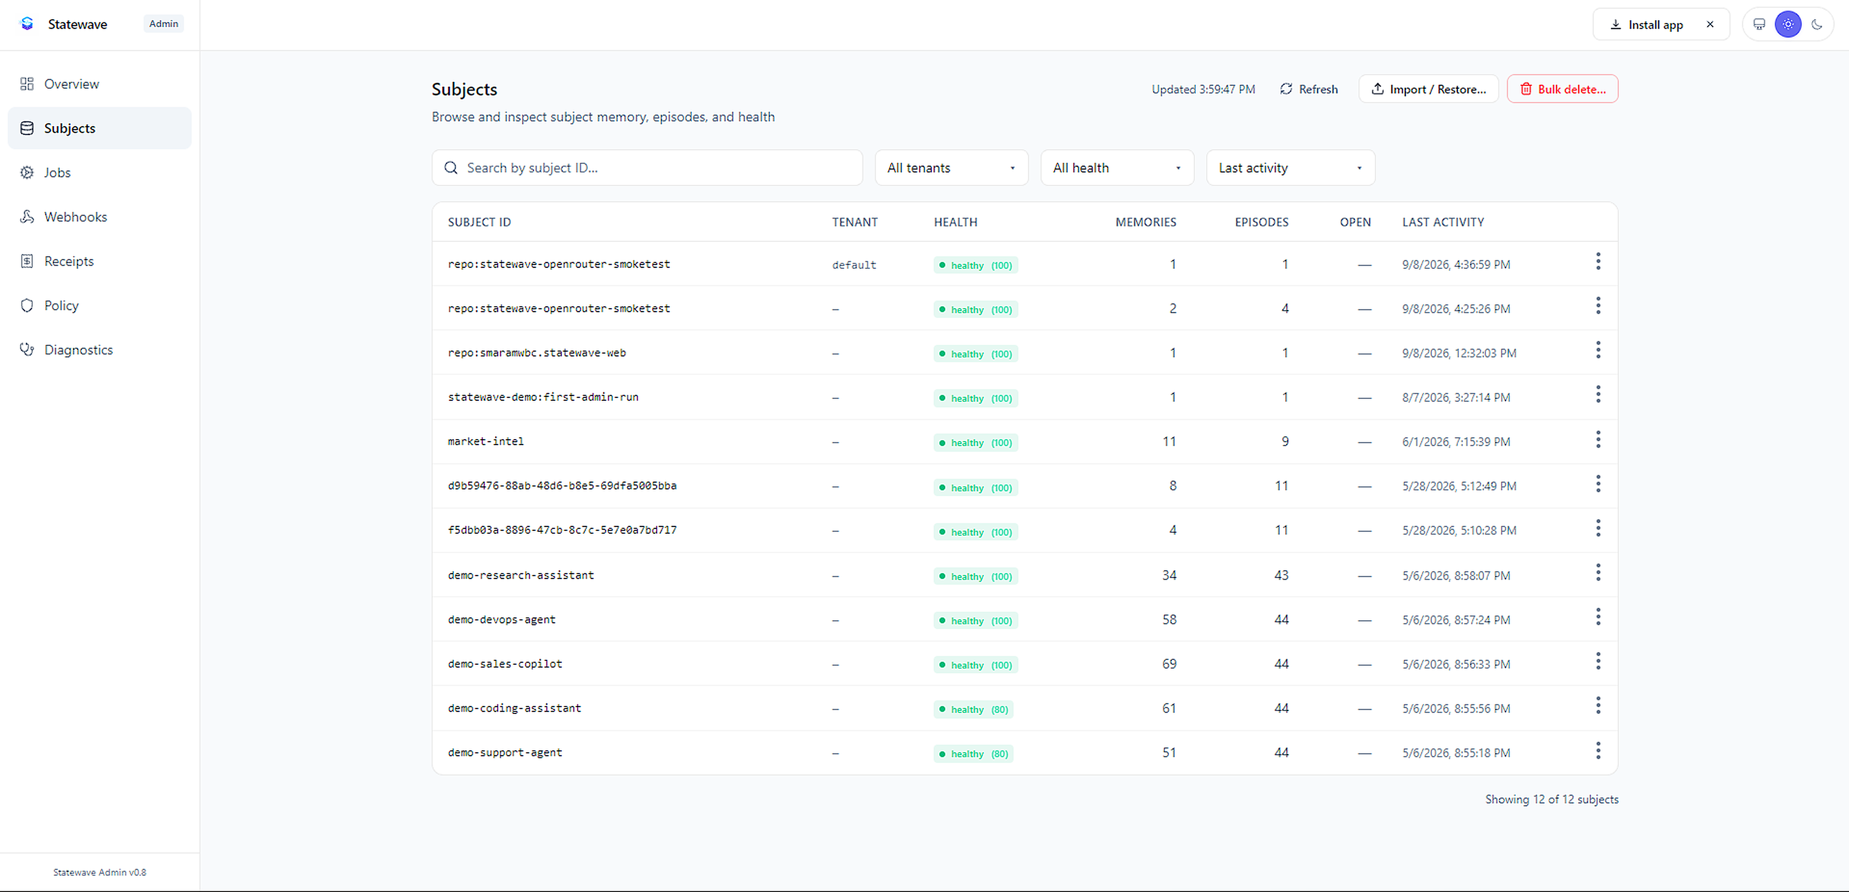Click the Updated 3:59:47 PM timestamp
Image resolution: width=1849 pixels, height=892 pixels.
coord(1203,89)
